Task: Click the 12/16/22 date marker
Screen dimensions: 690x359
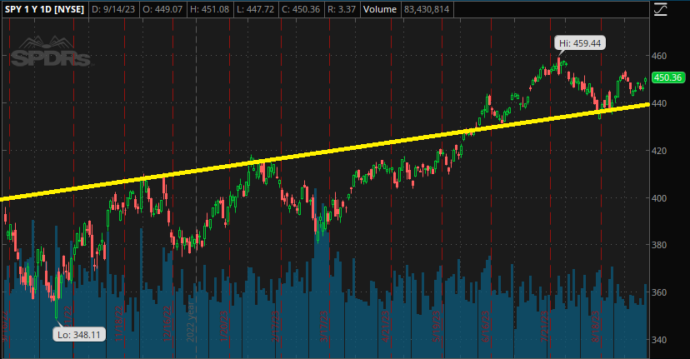Action: pos(167,324)
